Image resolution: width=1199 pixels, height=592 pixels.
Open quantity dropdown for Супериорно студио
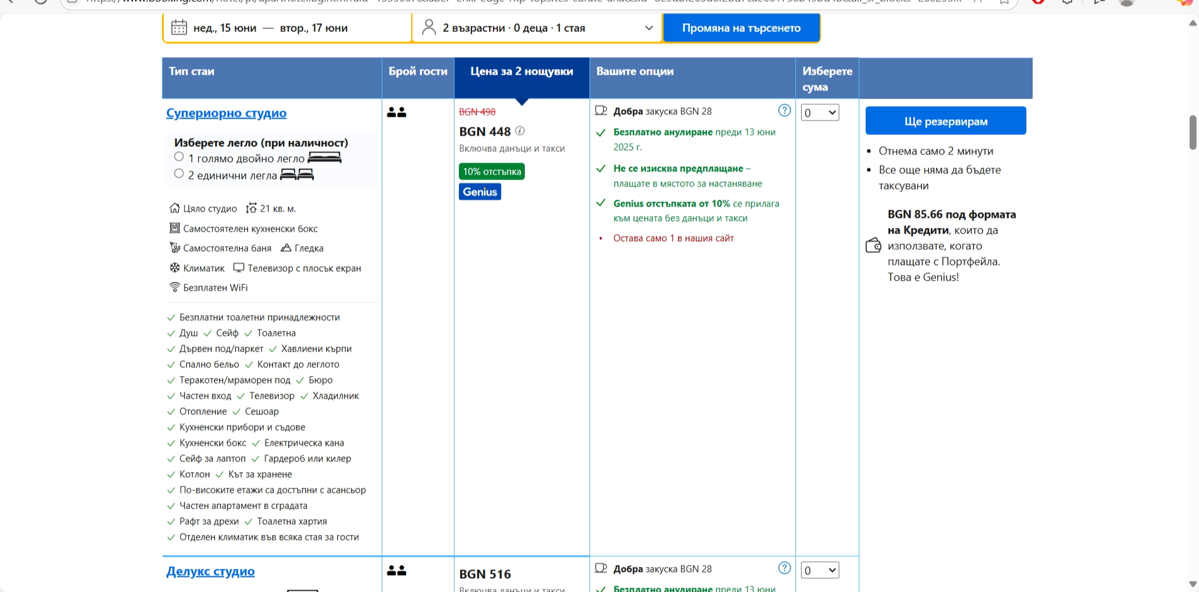[820, 113]
